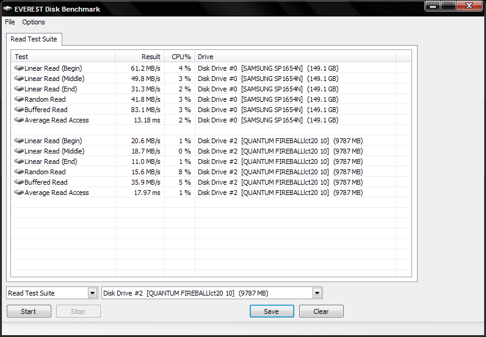Click the 5 % CPU value

click(185, 182)
